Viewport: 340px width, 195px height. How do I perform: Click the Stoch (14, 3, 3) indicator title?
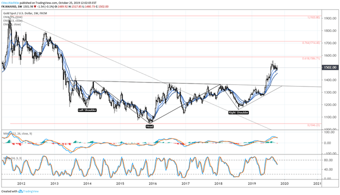12,158
